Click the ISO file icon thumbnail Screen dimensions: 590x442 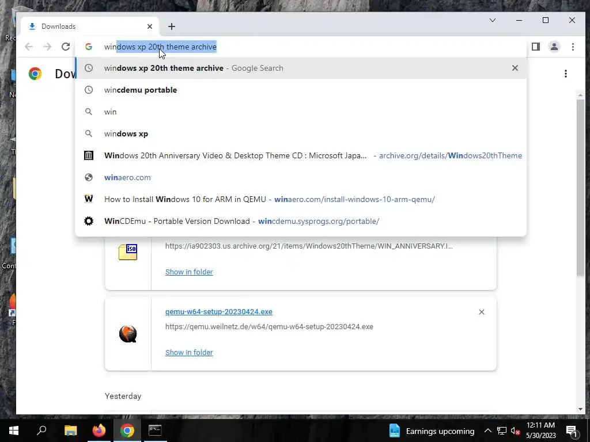[128, 252]
